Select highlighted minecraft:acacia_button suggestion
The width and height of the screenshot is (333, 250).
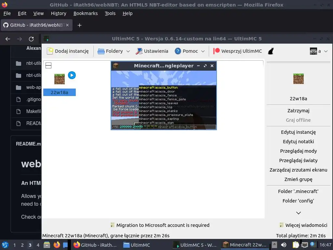[158, 87]
